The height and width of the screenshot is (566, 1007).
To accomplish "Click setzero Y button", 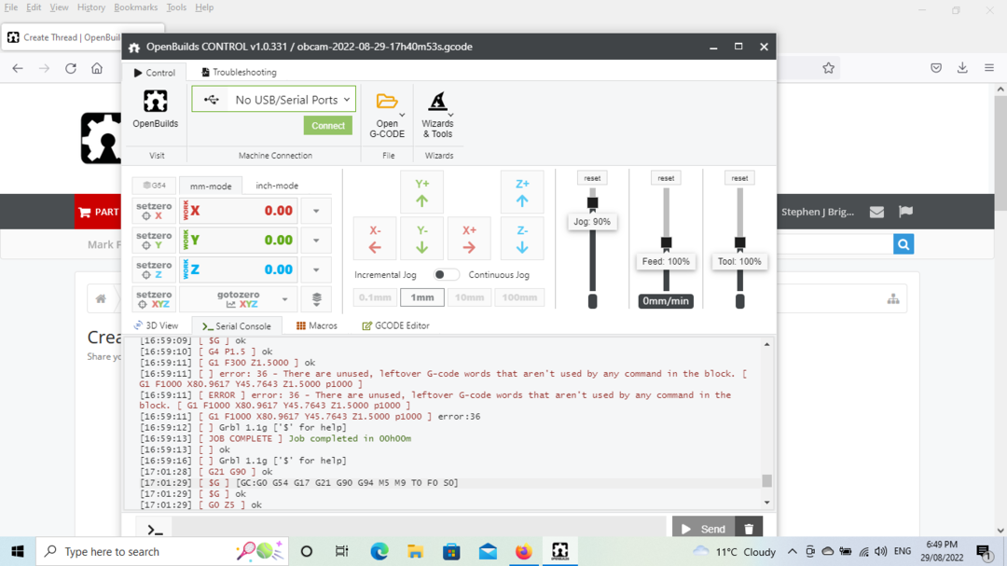I will (x=154, y=241).
